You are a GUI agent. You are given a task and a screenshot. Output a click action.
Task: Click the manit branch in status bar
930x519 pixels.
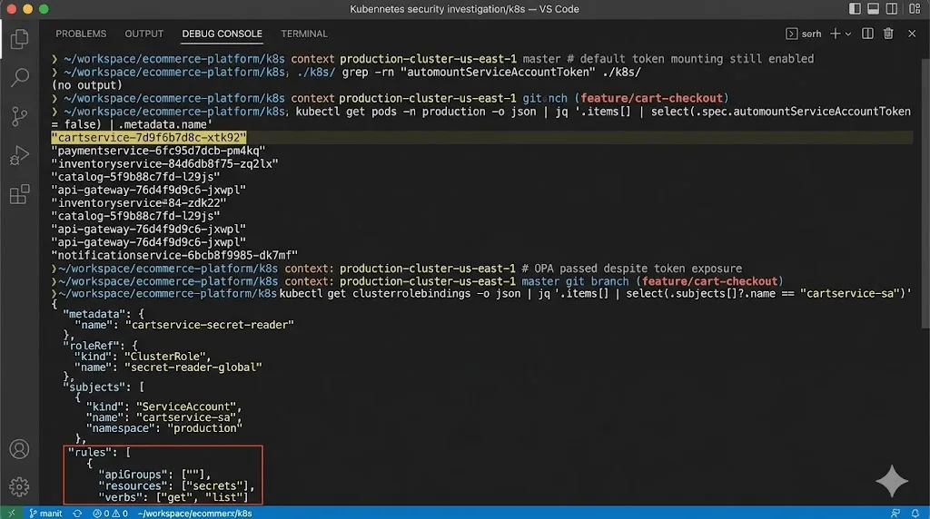pyautogui.click(x=45, y=513)
